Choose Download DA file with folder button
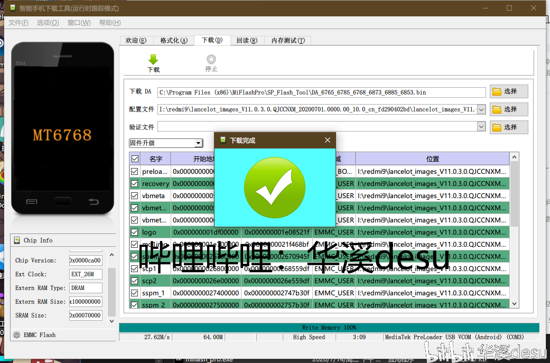 tap(509, 91)
